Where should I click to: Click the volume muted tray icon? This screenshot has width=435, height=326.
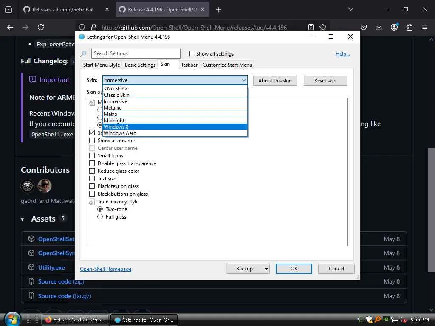pos(403,319)
